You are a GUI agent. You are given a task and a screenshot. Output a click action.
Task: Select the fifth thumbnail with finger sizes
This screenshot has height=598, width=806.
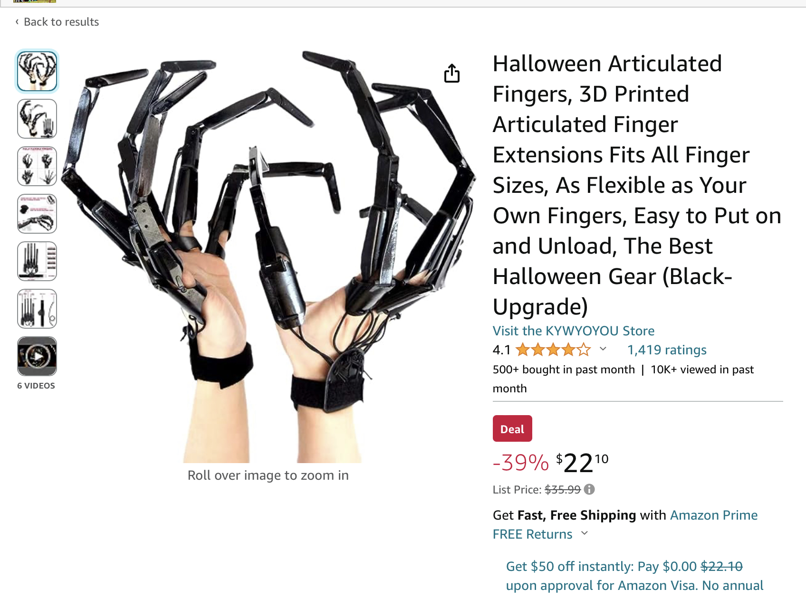(37, 261)
